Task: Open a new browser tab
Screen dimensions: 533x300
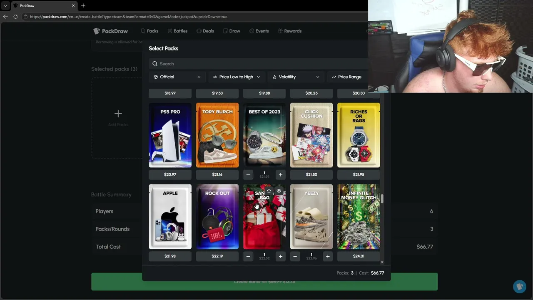Action: pos(83,5)
